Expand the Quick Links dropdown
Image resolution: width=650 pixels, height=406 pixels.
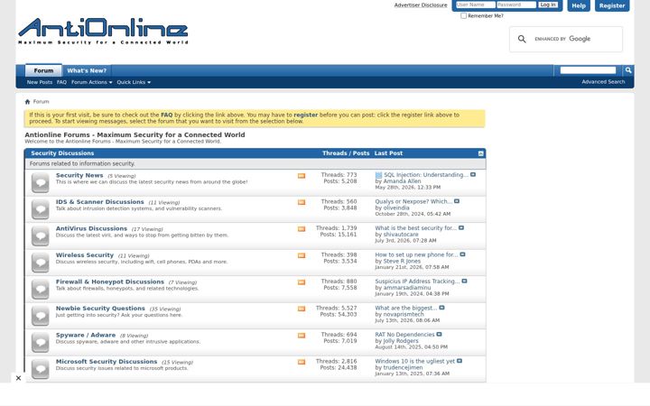(x=134, y=82)
